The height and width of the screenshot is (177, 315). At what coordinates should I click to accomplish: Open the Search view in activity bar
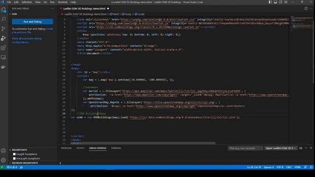click(x=3, y=19)
